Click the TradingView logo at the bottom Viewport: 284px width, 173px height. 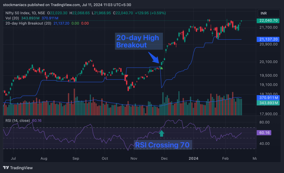[x=18, y=168]
